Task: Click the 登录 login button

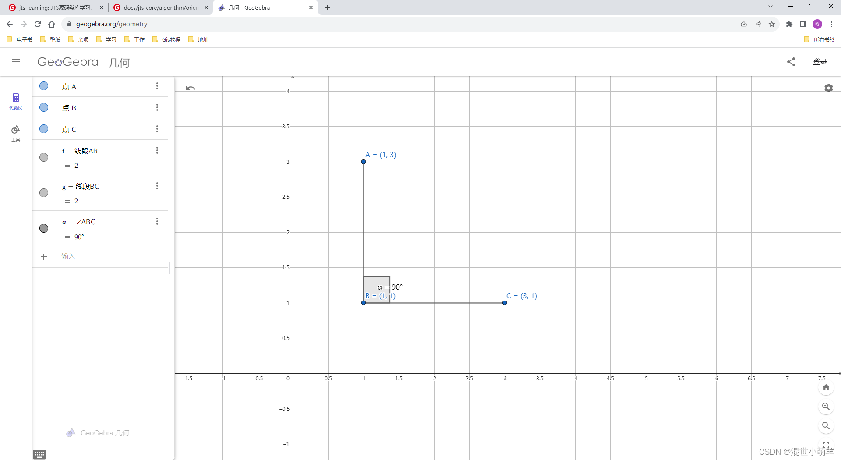Action: (x=820, y=62)
